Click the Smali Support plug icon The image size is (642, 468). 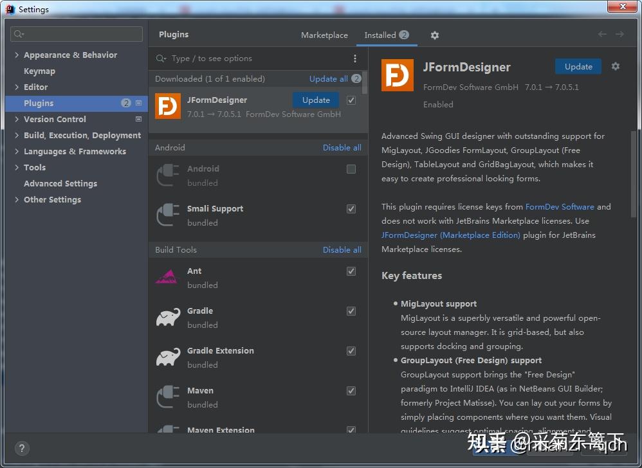point(168,215)
